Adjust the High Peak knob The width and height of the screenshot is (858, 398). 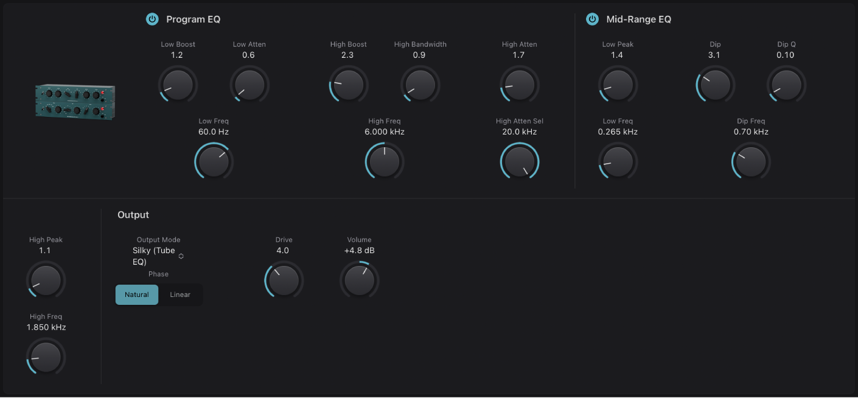click(45, 281)
